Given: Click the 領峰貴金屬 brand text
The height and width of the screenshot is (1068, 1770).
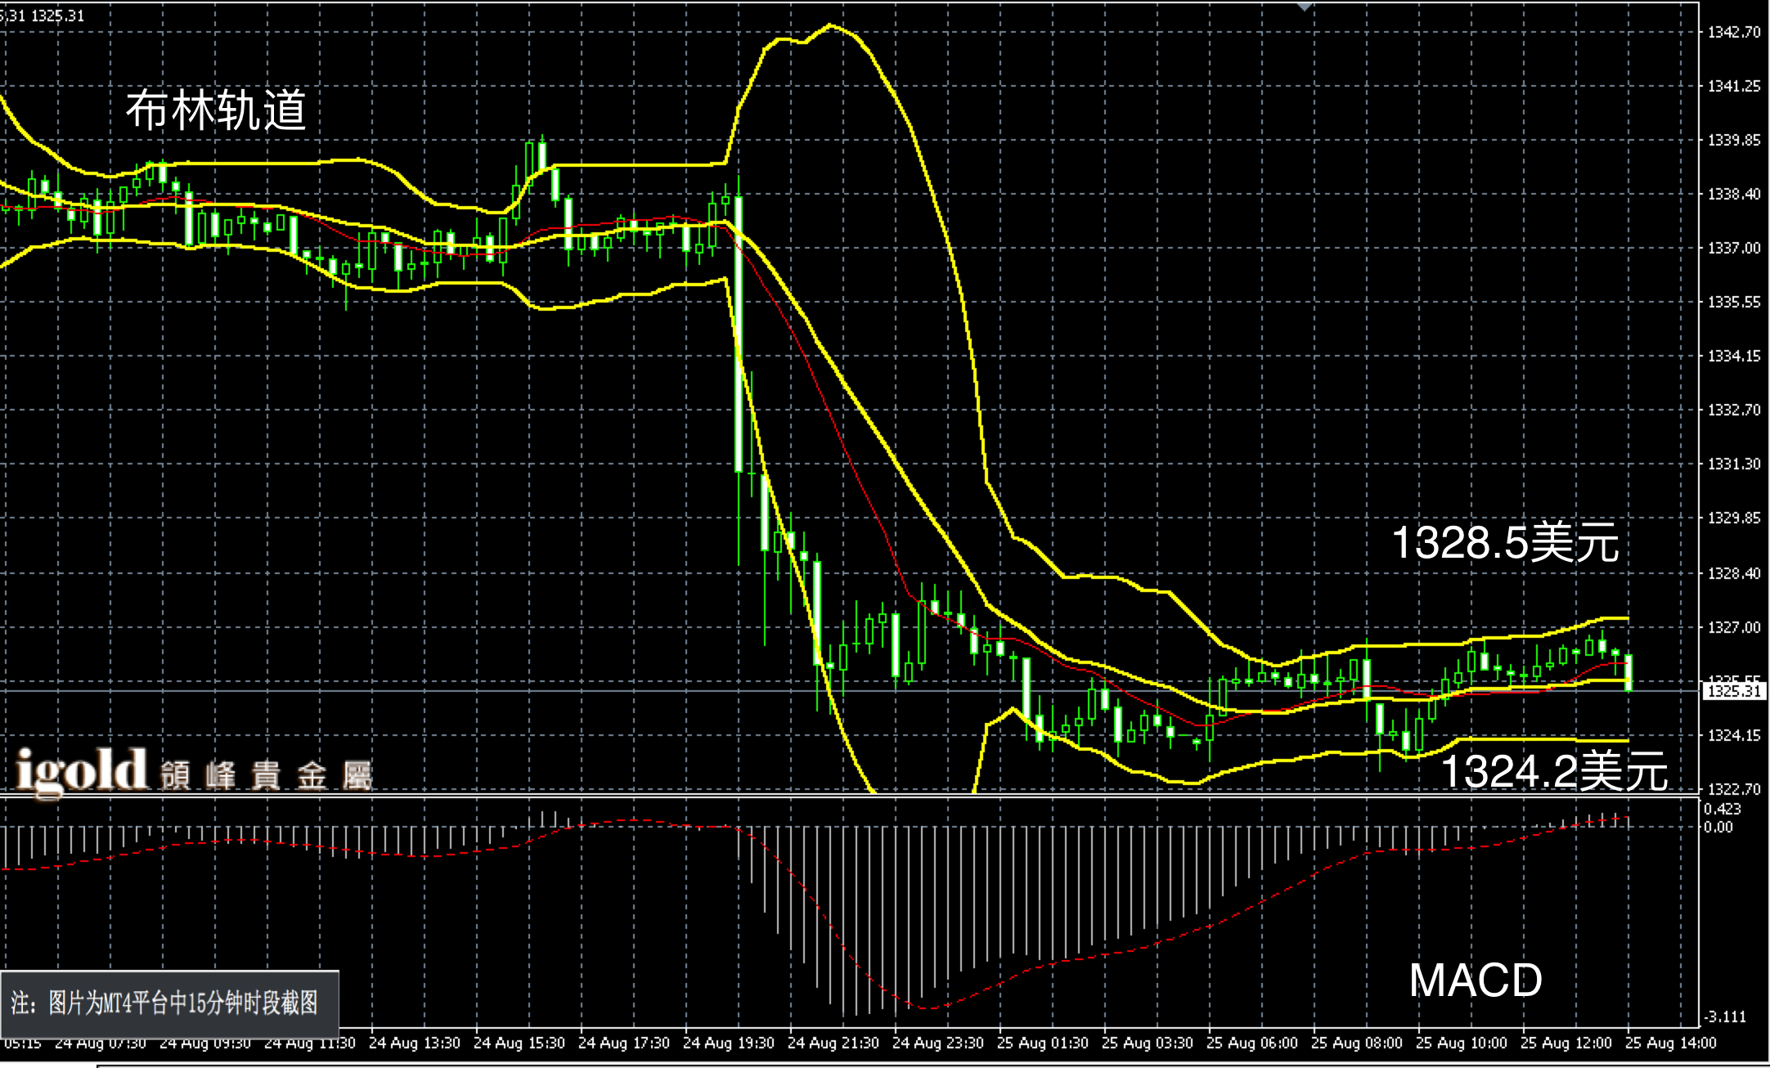Looking at the screenshot, I should point(266,776).
